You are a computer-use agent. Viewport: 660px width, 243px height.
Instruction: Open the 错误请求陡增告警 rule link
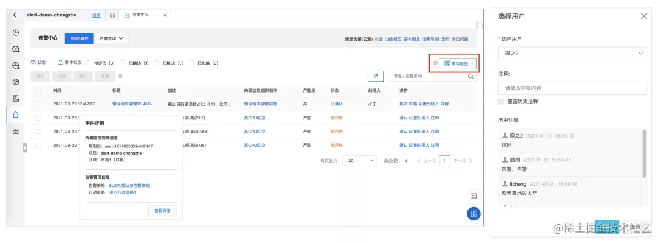(260, 104)
